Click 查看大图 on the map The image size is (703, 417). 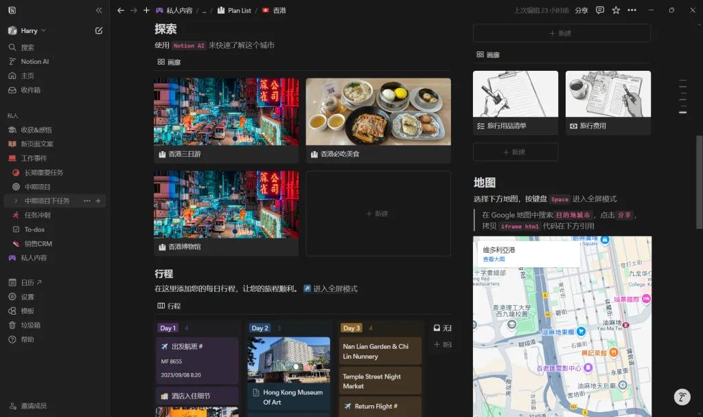494,259
